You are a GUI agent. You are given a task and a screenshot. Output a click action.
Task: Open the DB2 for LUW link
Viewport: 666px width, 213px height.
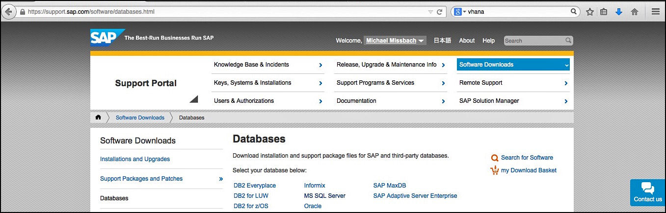[251, 196]
